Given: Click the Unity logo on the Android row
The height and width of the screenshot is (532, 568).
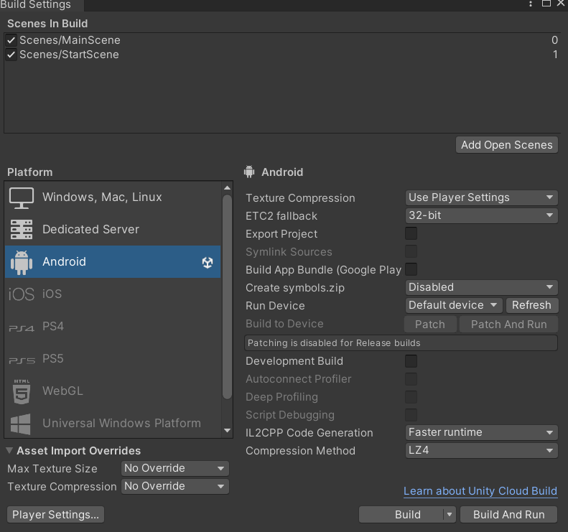Looking at the screenshot, I should (x=208, y=262).
